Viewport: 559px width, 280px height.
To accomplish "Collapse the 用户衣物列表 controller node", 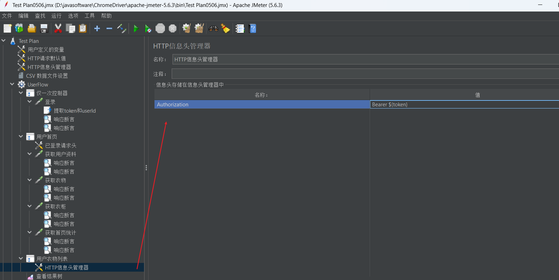I will pyautogui.click(x=21, y=258).
